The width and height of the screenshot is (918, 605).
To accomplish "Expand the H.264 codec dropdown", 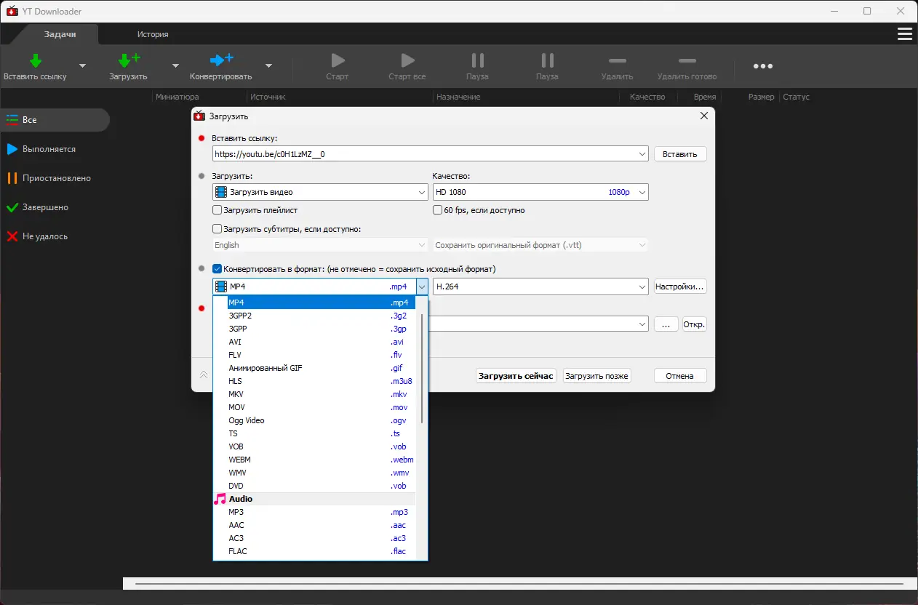I will click(x=540, y=287).
